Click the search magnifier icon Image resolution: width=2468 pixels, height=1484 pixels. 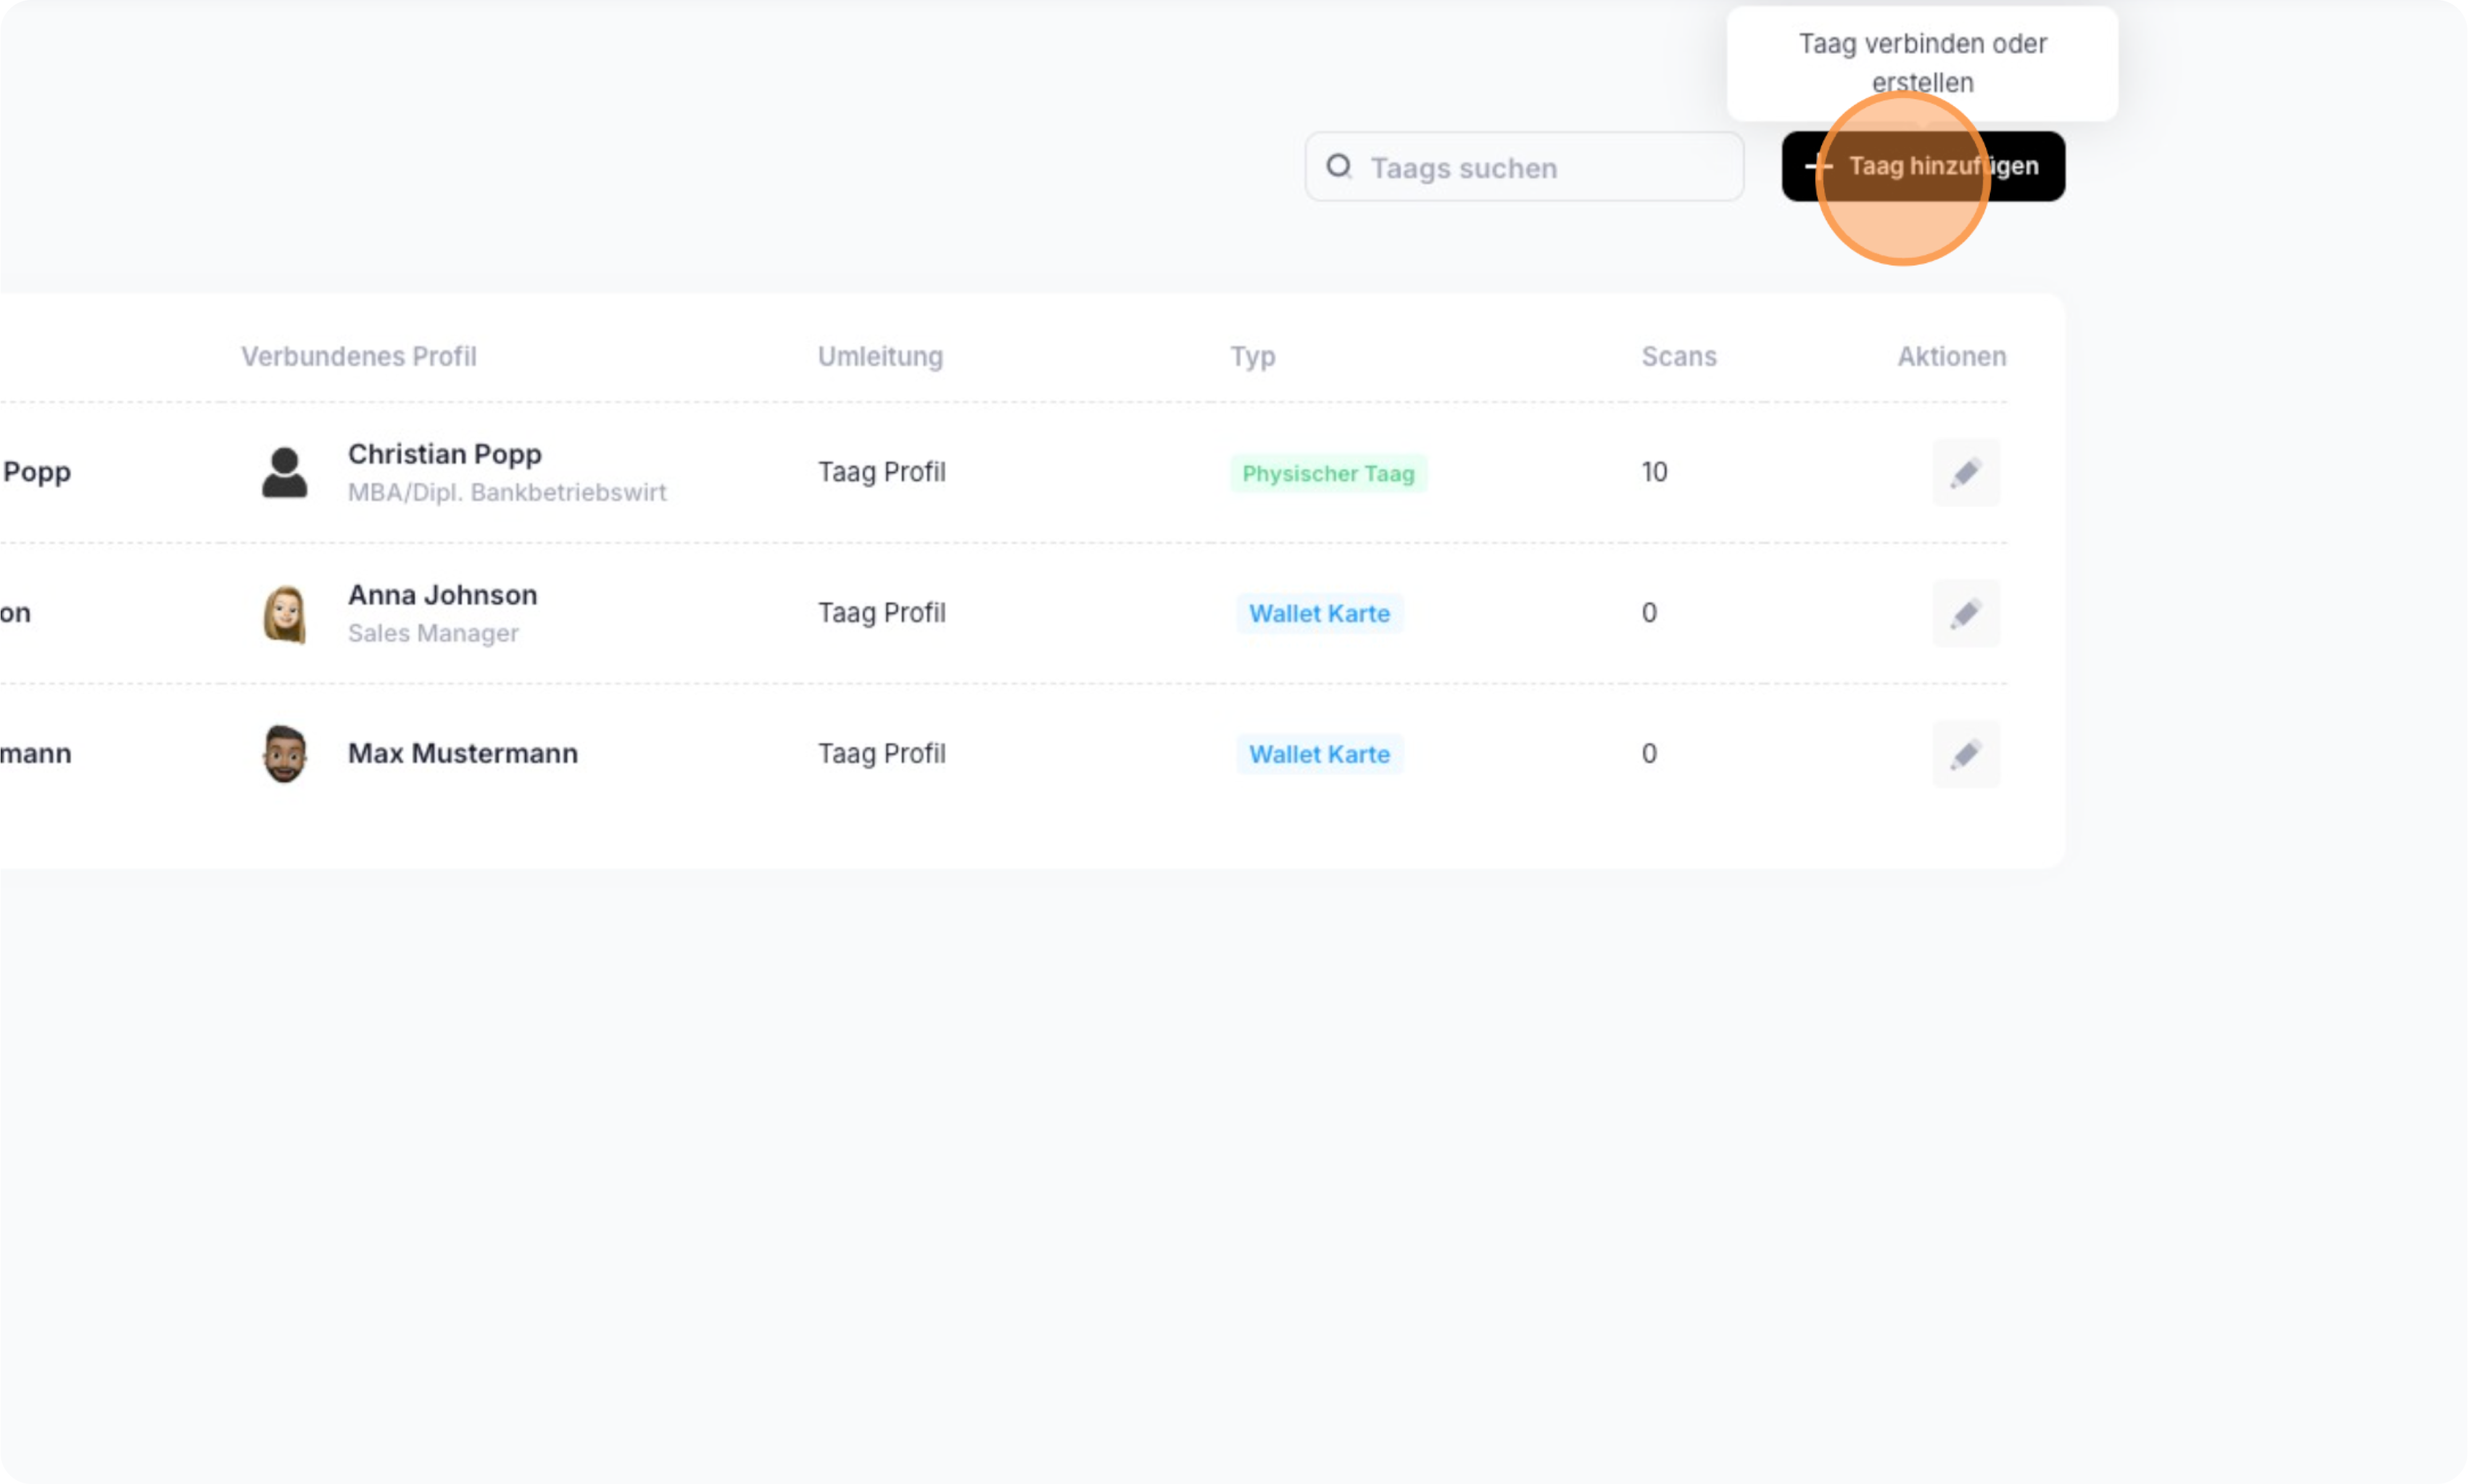pyautogui.click(x=1338, y=166)
